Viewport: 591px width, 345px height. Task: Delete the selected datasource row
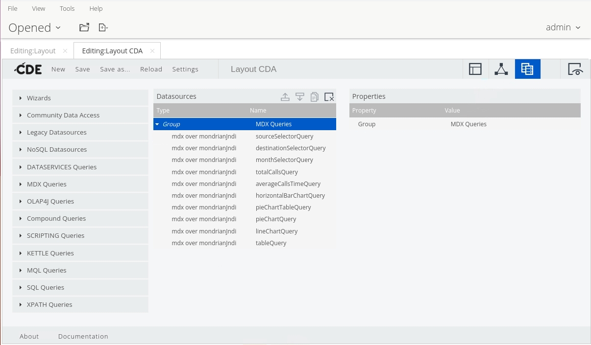pyautogui.click(x=329, y=97)
